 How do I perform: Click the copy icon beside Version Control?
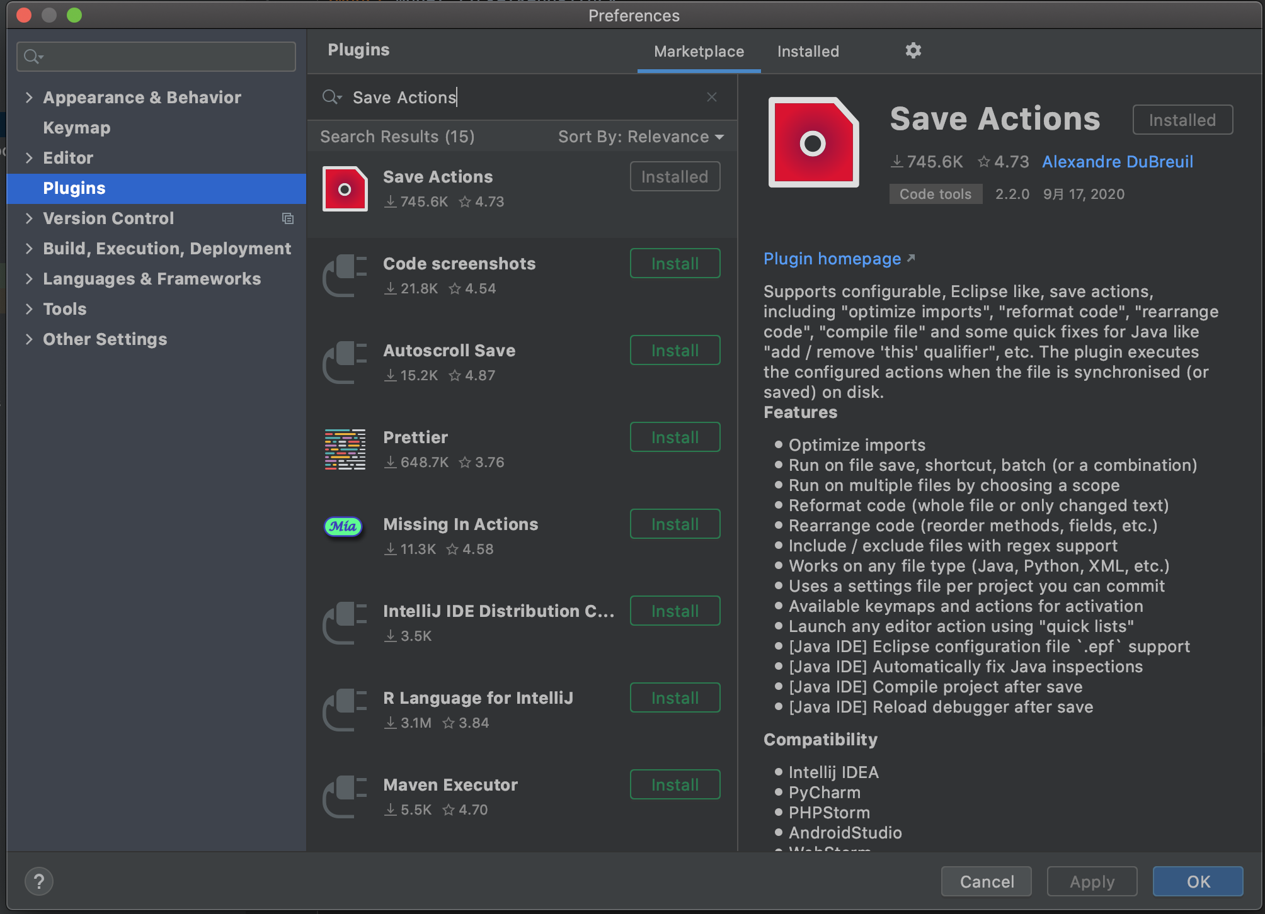(x=288, y=218)
